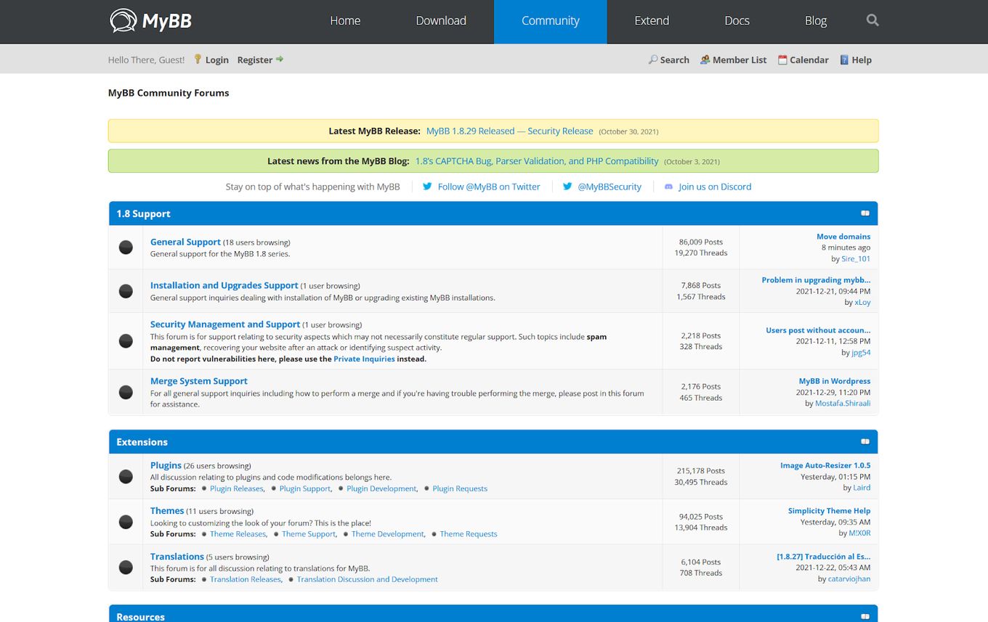Open the Theme Releases sub forum

coord(238,534)
